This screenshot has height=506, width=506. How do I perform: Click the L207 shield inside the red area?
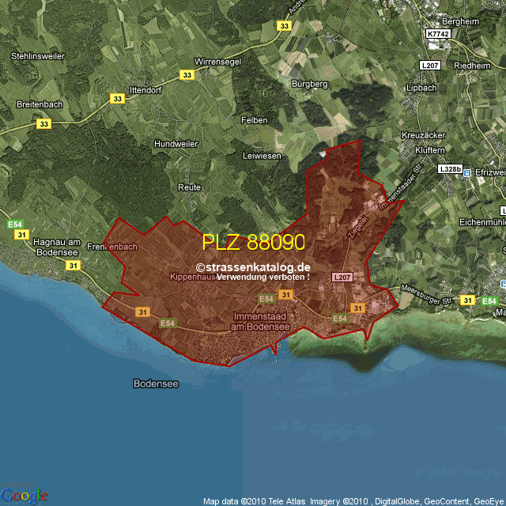click(342, 278)
